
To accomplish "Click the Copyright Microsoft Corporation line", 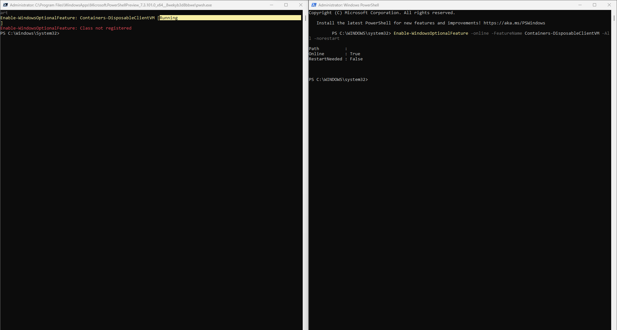I will click(382, 13).
